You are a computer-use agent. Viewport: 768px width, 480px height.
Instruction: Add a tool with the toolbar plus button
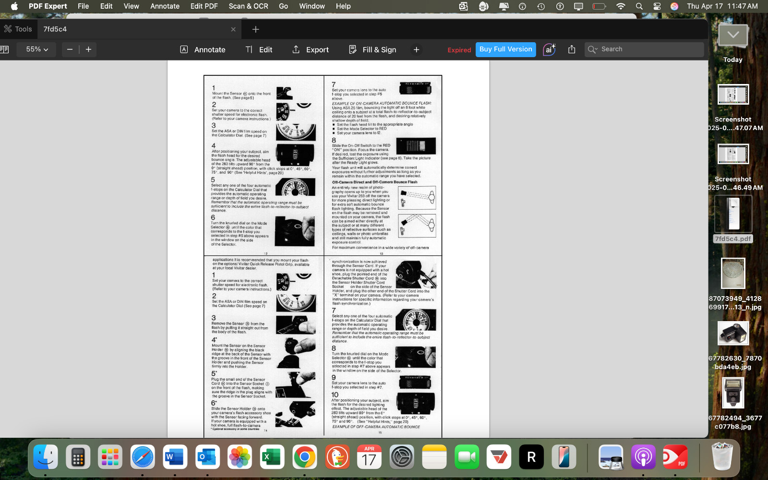(416, 49)
